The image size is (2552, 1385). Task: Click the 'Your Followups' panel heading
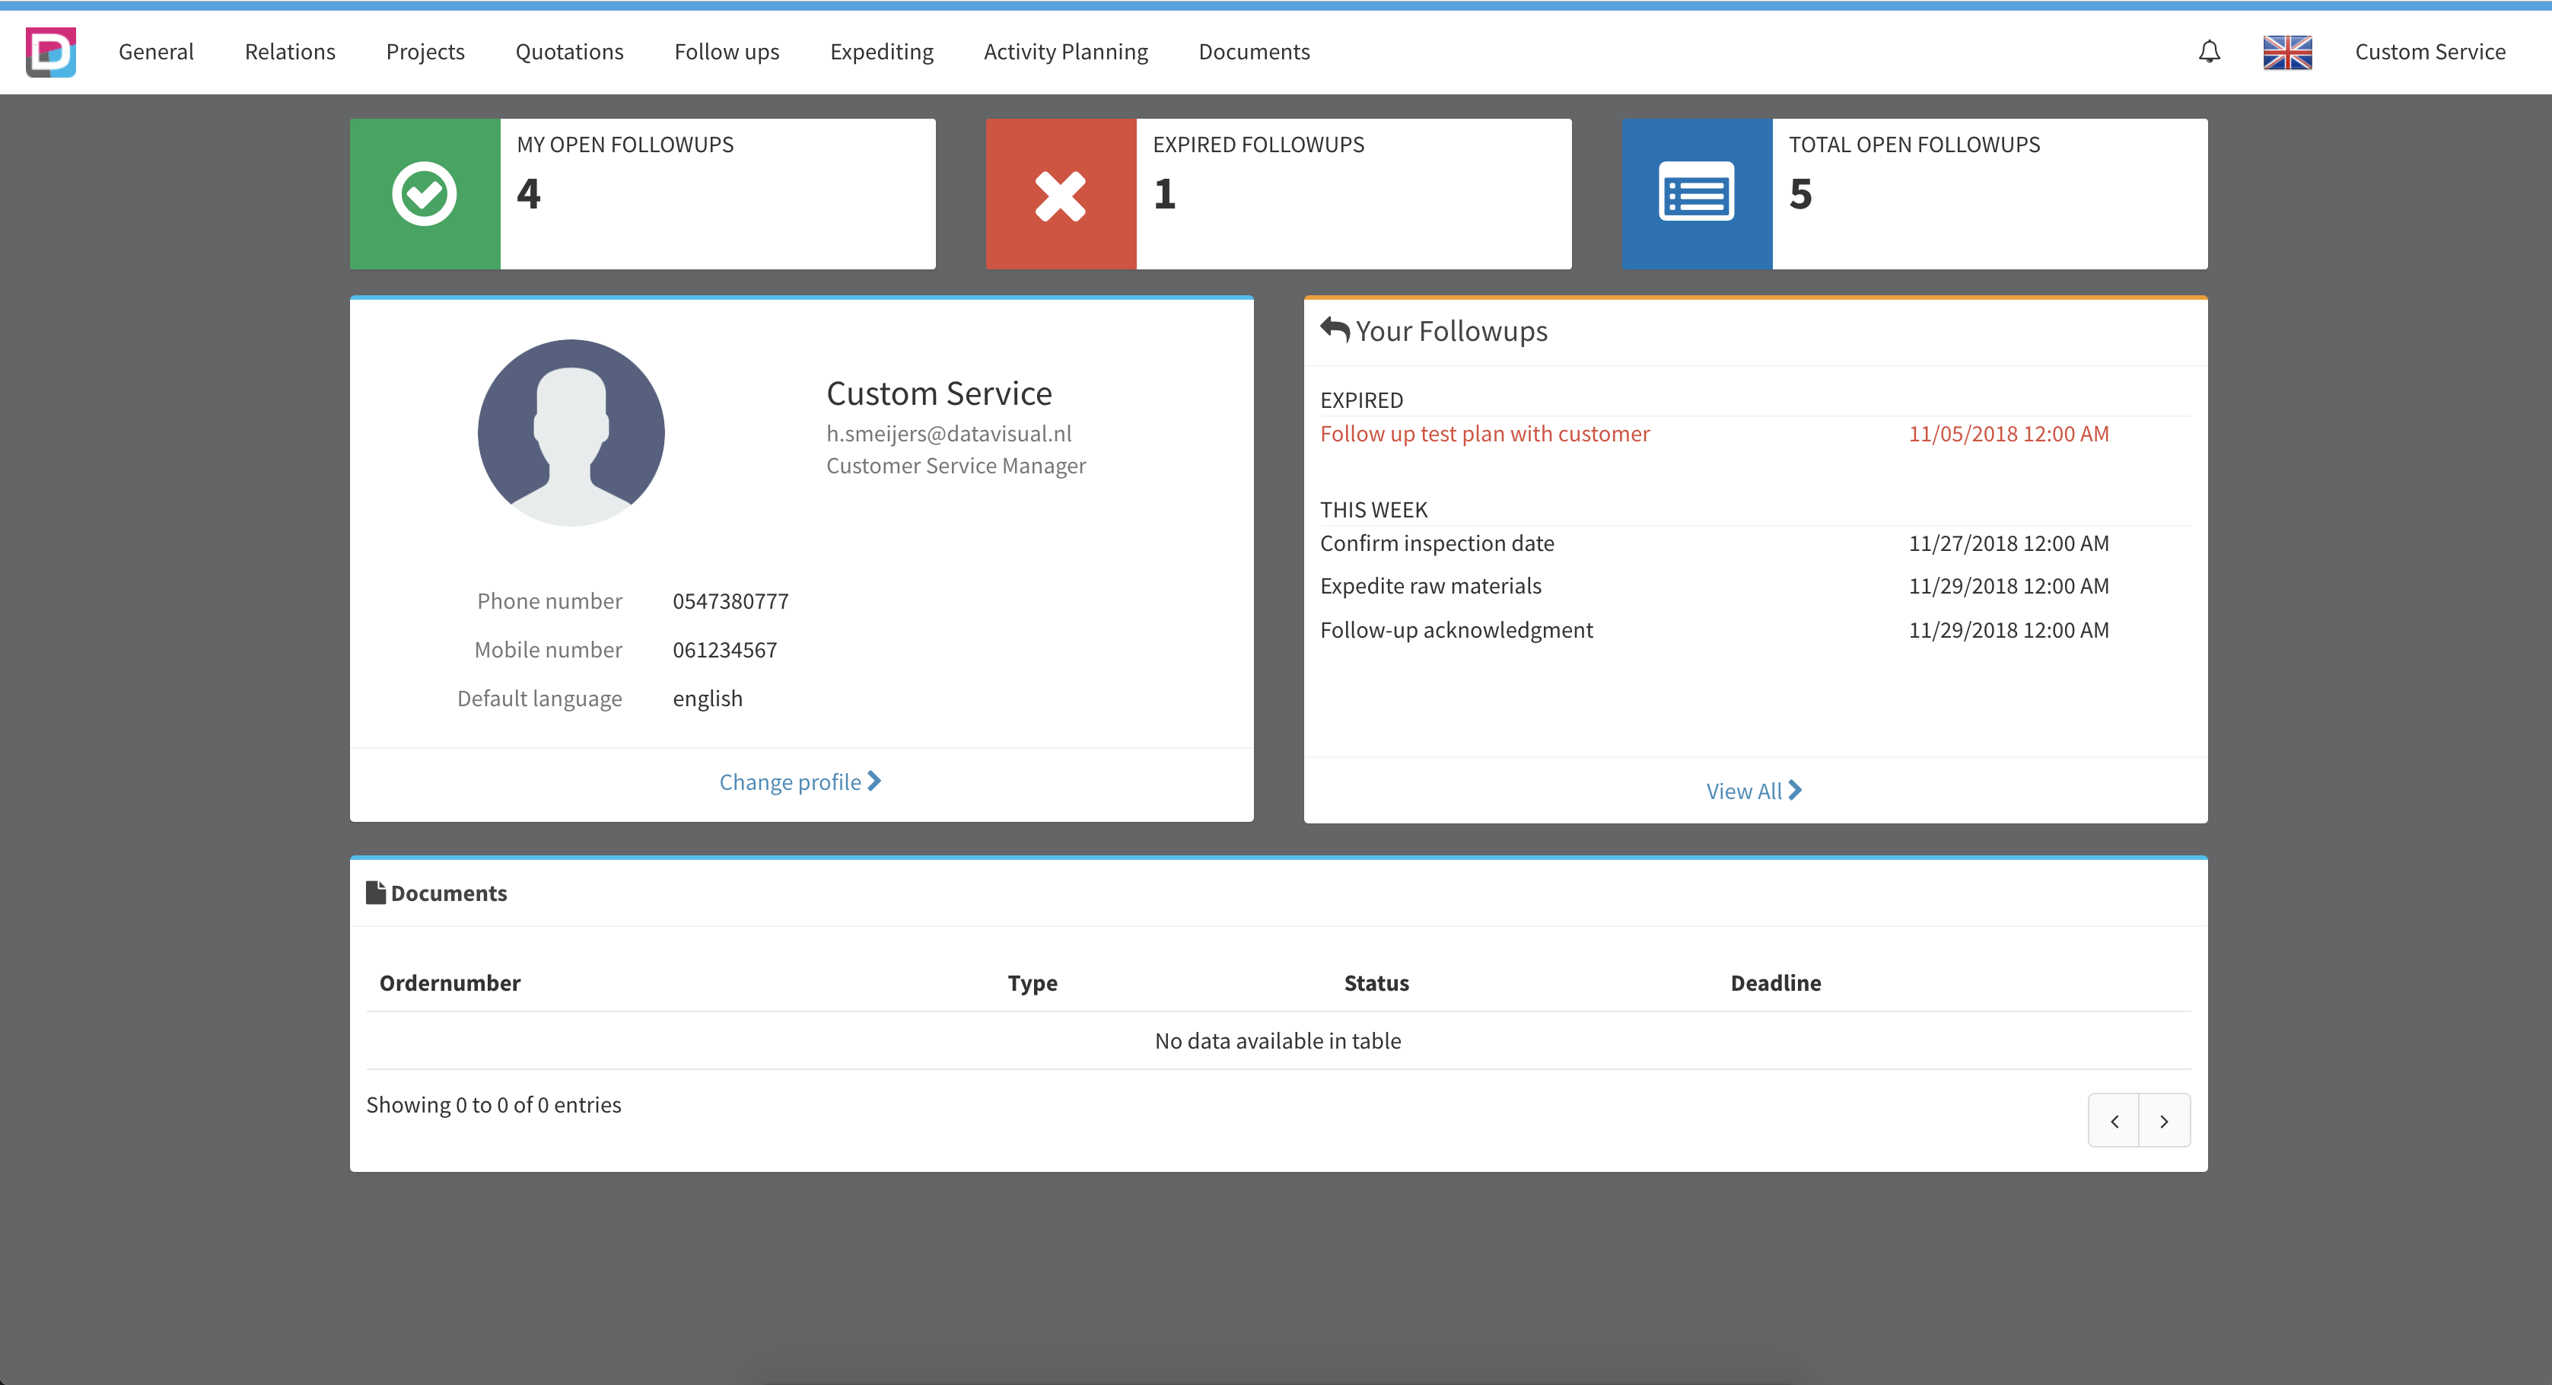[1451, 331]
